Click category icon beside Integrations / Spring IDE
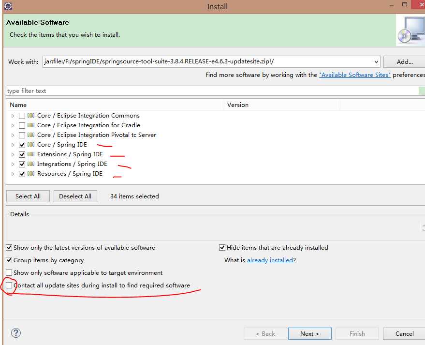The height and width of the screenshot is (345, 425). (31, 164)
